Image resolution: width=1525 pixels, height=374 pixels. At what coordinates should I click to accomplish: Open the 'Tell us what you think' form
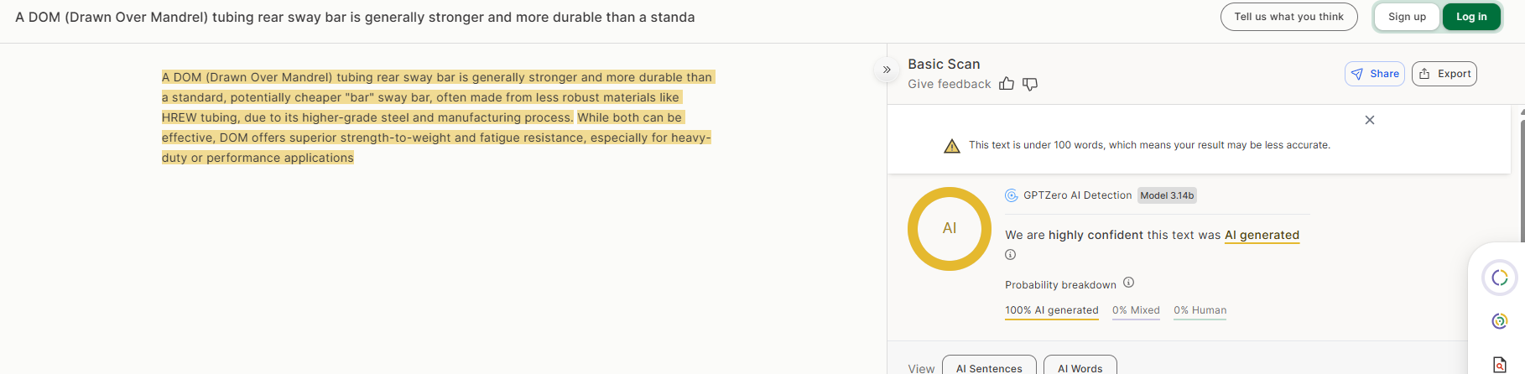tap(1288, 17)
